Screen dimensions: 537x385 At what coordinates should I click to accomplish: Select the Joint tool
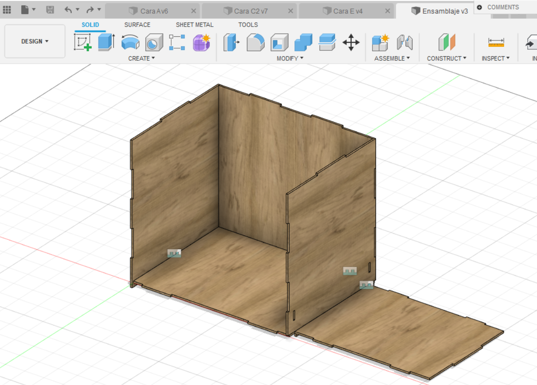(x=405, y=42)
